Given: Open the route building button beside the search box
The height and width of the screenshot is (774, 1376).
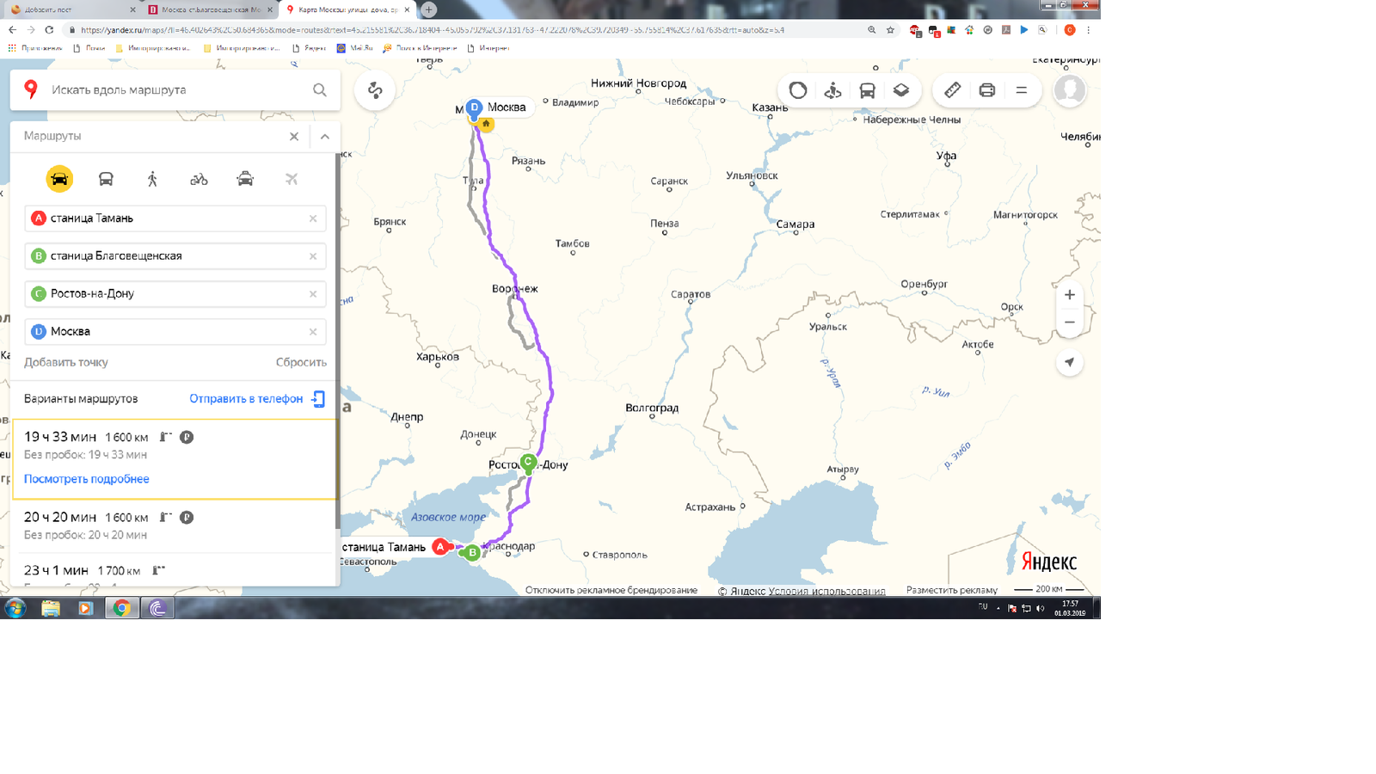Looking at the screenshot, I should 375,90.
